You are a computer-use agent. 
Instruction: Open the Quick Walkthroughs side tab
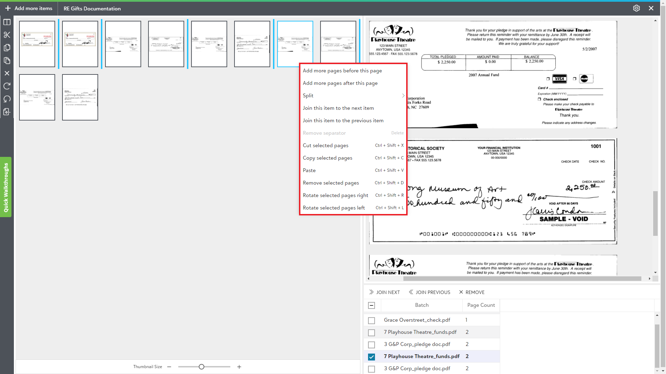[6, 187]
